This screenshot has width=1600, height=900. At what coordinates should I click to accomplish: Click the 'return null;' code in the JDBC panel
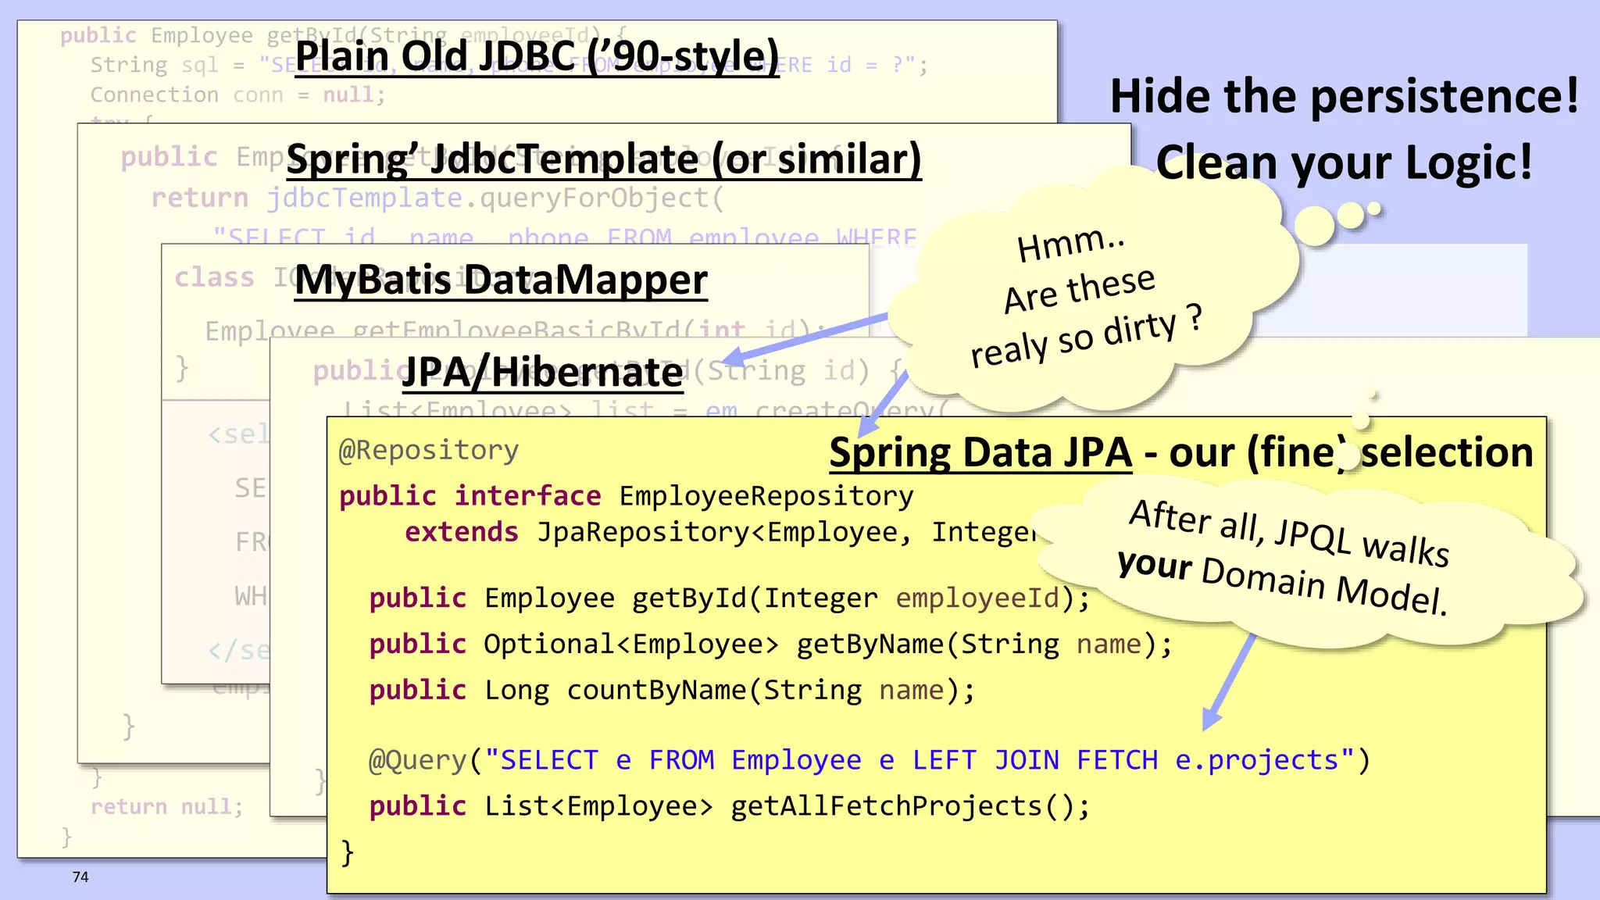(x=166, y=806)
